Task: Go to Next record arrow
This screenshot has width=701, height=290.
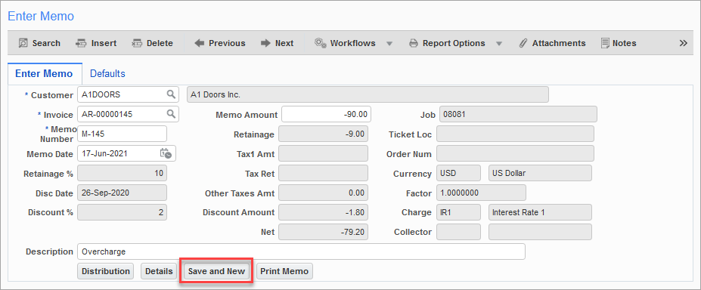Action: click(x=265, y=43)
